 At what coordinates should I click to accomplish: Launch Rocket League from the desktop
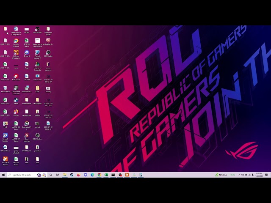pos(37,55)
